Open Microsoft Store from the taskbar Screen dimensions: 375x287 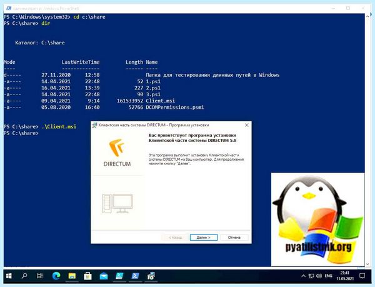pos(87,276)
